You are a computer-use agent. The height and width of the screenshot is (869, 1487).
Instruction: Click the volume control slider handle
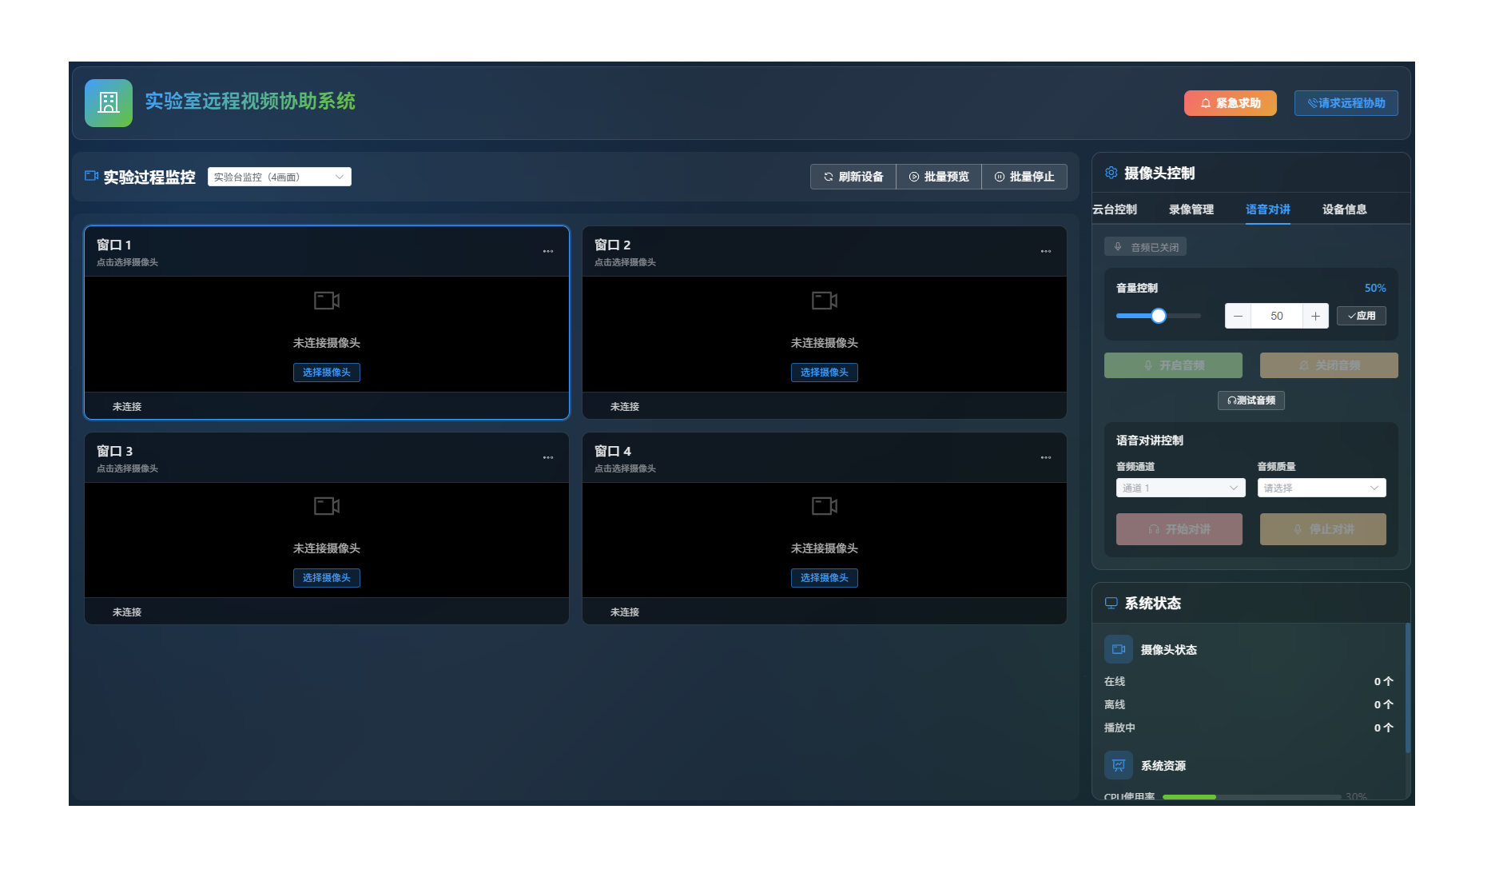[x=1158, y=316]
